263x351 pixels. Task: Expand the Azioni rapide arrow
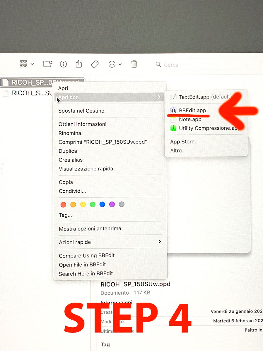pyautogui.click(x=159, y=242)
